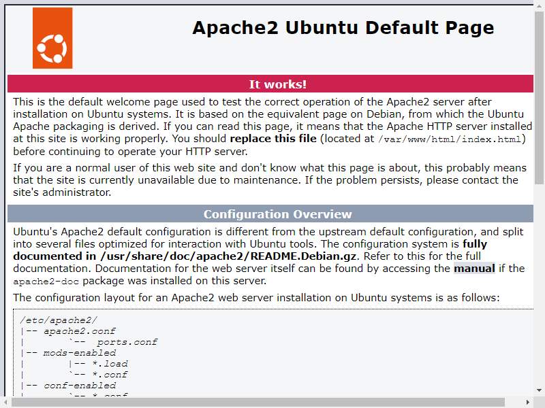Screen dimensions: 545x408
Task: Click '*.load' in the config tree
Action: [110, 364]
